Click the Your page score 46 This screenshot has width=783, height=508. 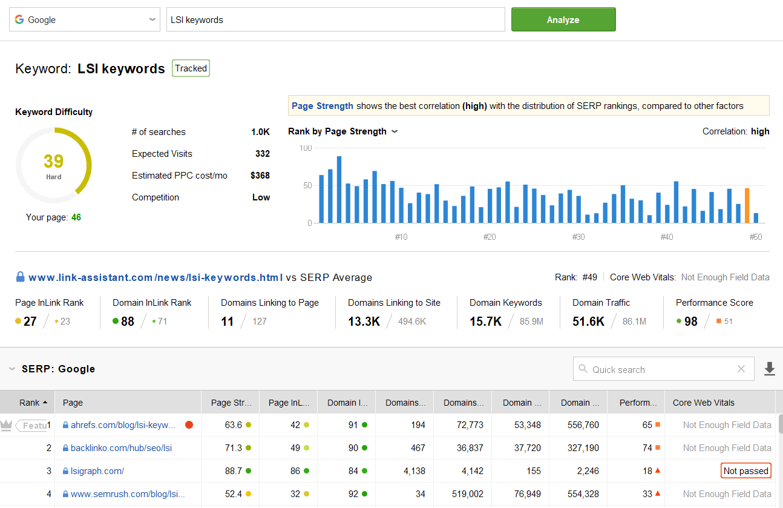(76, 217)
